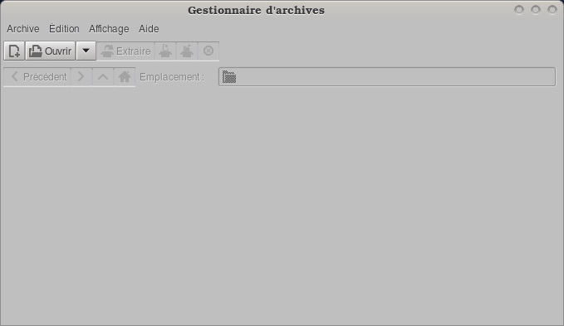Create a new archive with the toolbar icon

pyautogui.click(x=14, y=51)
